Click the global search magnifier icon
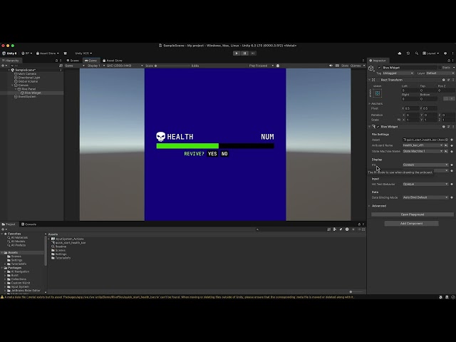 [416, 53]
